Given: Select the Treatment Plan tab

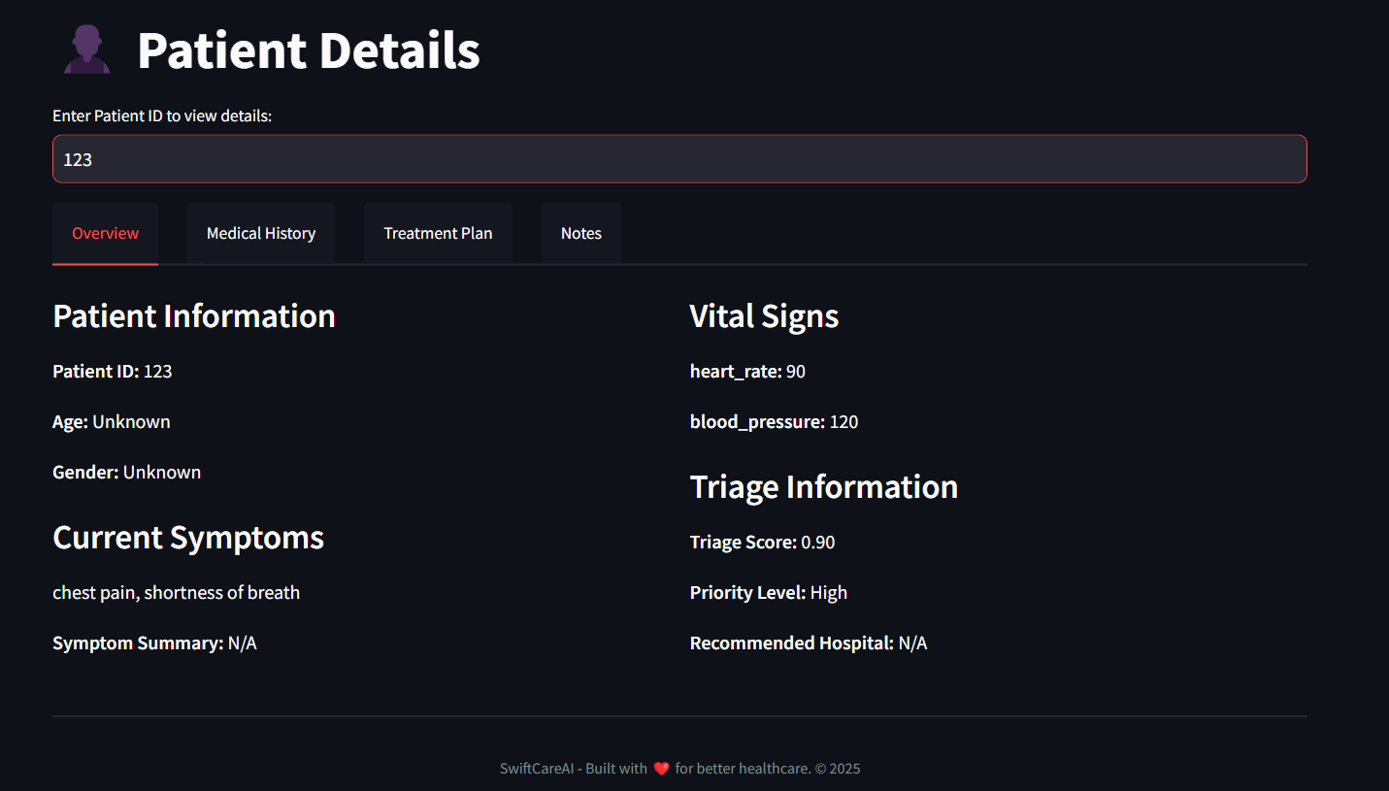Looking at the screenshot, I should click(x=438, y=233).
